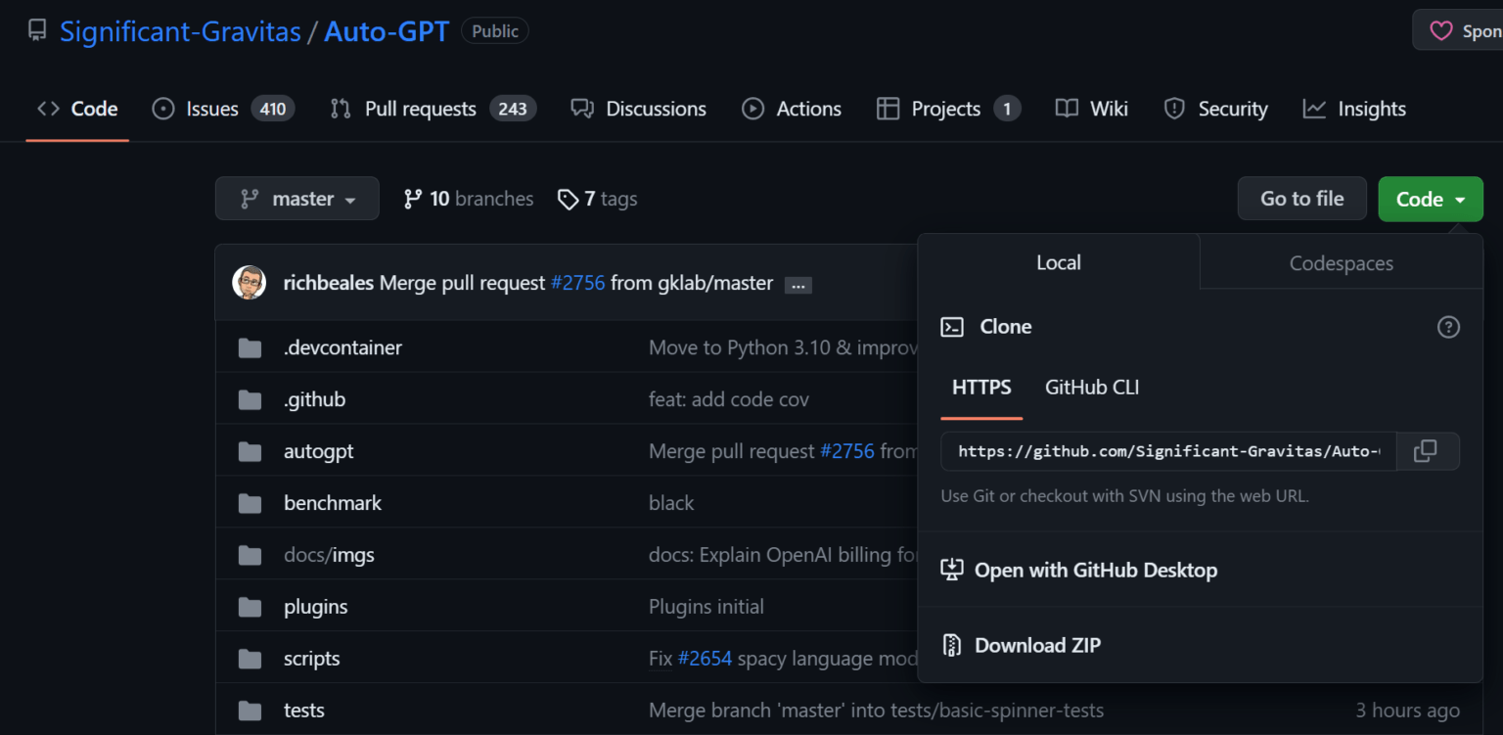Click the Clone terminal icon
Screen dimensions: 1503x735
tap(950, 326)
